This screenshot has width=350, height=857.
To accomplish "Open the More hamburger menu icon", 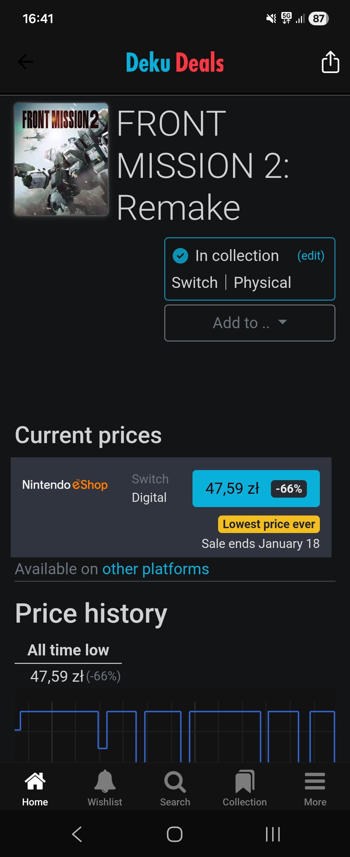I will click(x=315, y=781).
